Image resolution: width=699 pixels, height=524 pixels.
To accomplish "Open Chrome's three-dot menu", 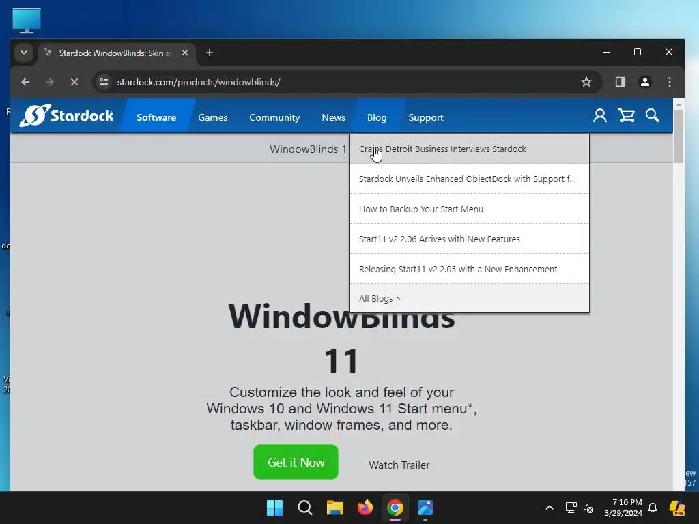I will tap(669, 82).
